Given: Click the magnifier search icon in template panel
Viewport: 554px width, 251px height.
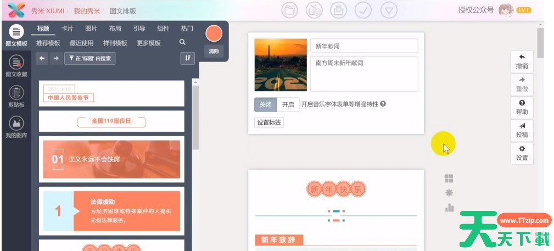Looking at the screenshot, I should (x=182, y=42).
